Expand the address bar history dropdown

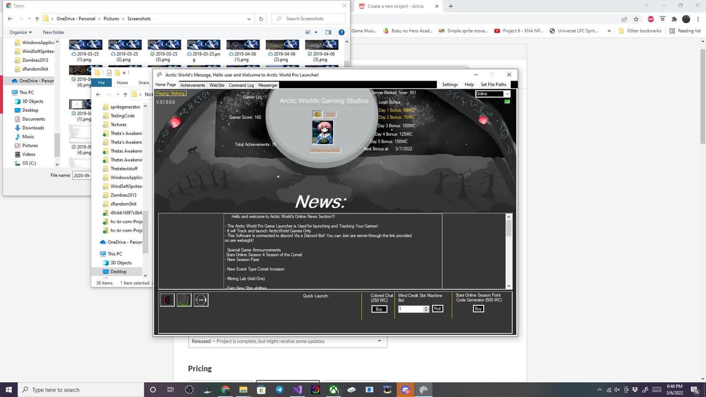coord(249,19)
